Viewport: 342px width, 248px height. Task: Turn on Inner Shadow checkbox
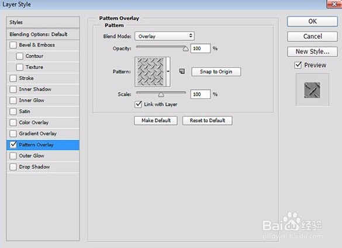tap(13, 89)
